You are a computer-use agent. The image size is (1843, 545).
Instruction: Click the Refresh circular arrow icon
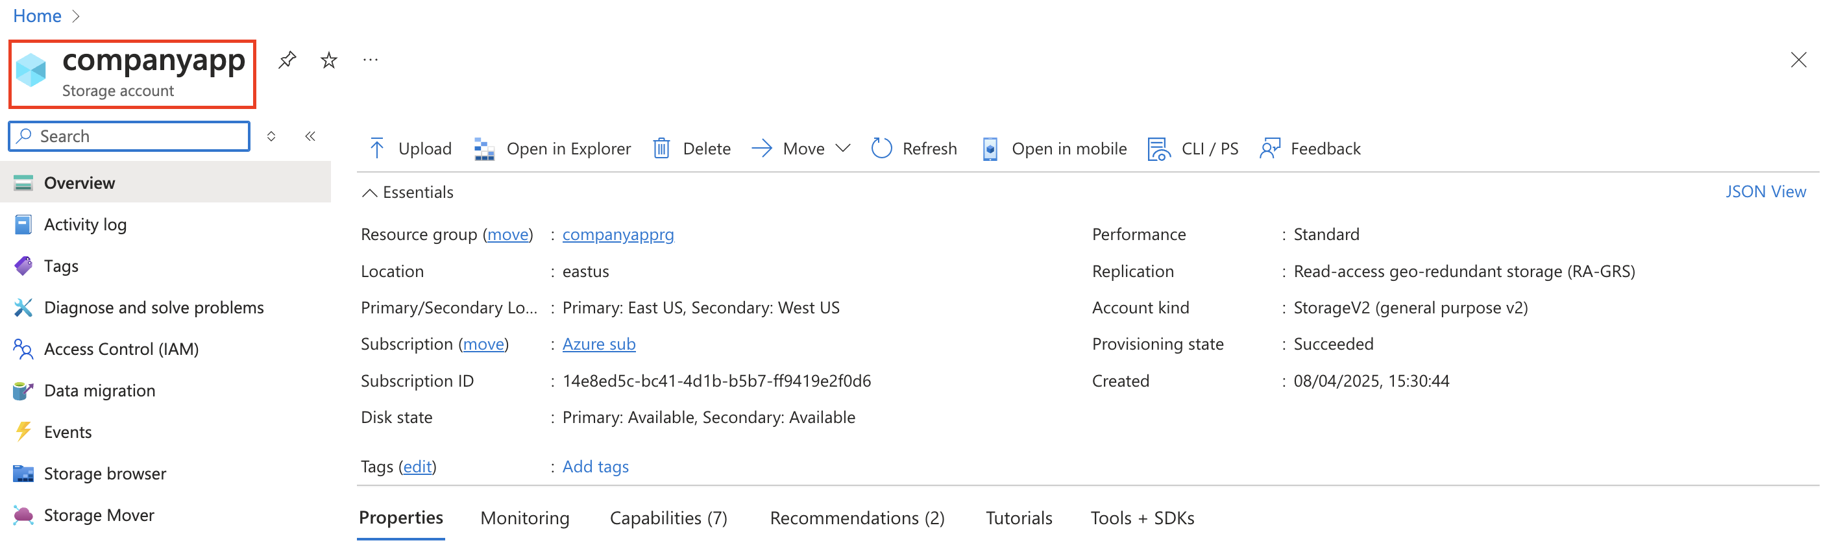pyautogui.click(x=881, y=148)
